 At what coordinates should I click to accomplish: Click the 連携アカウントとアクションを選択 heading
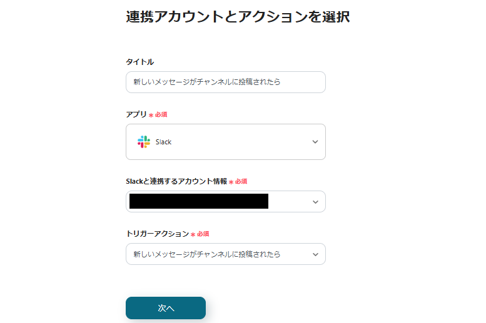coord(238,17)
